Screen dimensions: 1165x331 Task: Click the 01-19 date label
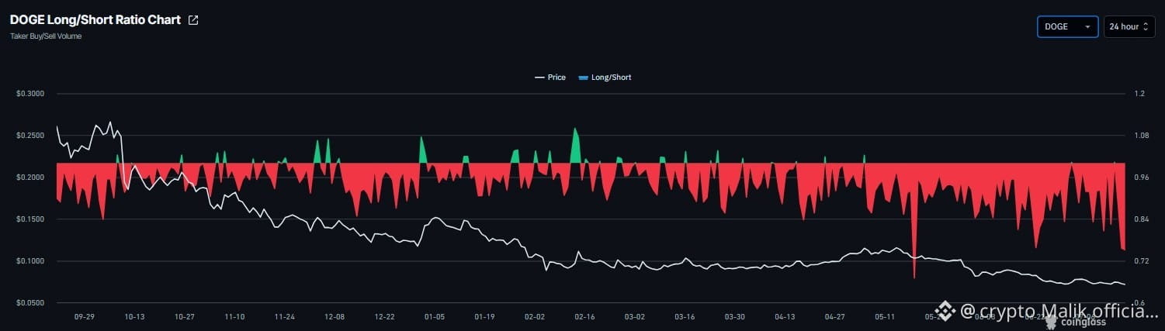click(x=484, y=317)
